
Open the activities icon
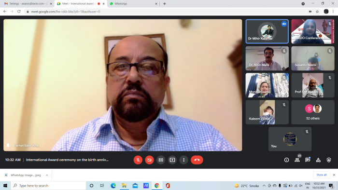coord(318,160)
